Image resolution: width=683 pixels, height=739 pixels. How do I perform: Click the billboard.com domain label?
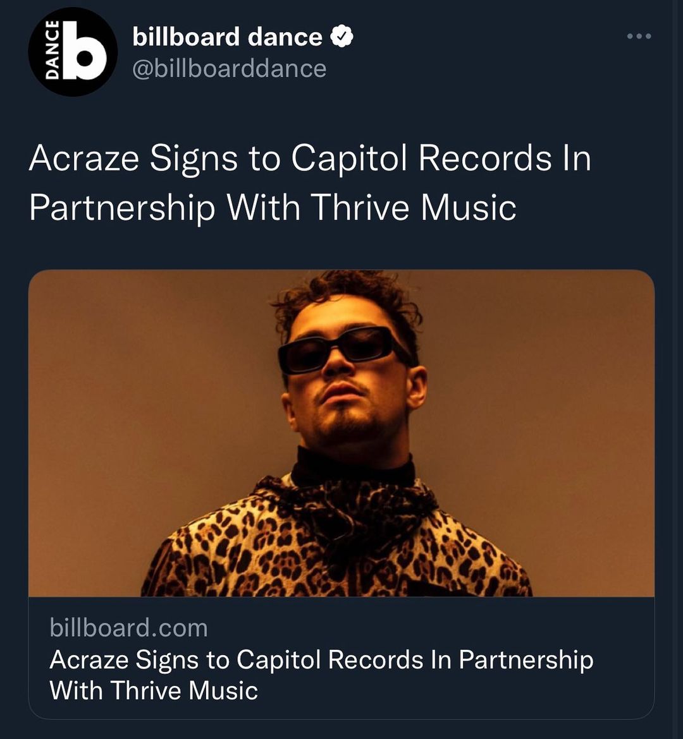pyautogui.click(x=128, y=628)
